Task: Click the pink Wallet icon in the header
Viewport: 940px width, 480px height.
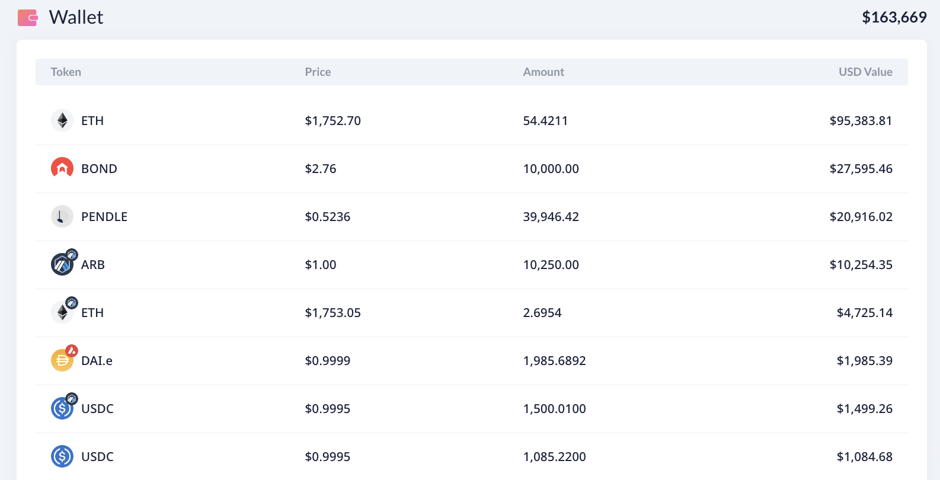Action: (x=27, y=18)
